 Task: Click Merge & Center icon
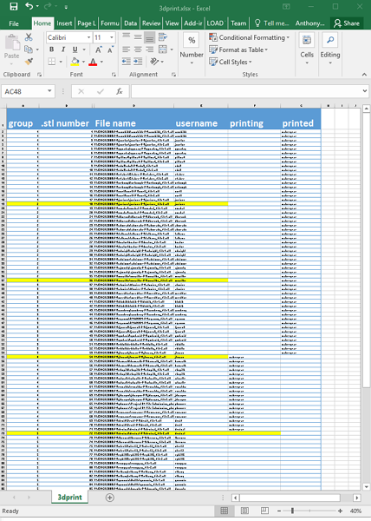[x=163, y=49]
